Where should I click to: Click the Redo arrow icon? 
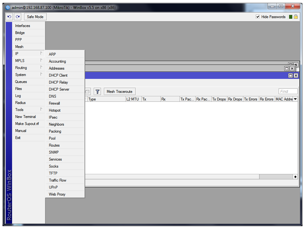(x=18, y=17)
